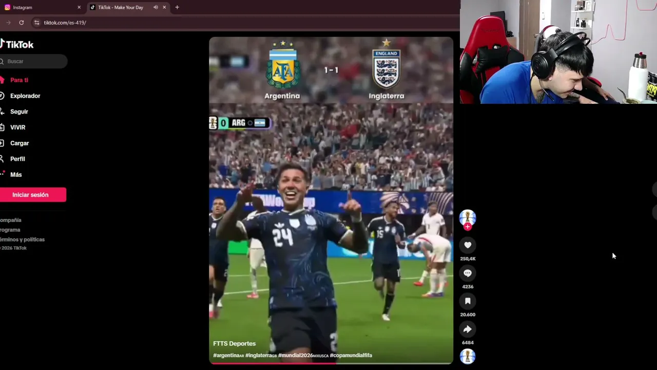The height and width of the screenshot is (370, 657).
Task: Switch to the Instagram tab
Action: pos(42,7)
